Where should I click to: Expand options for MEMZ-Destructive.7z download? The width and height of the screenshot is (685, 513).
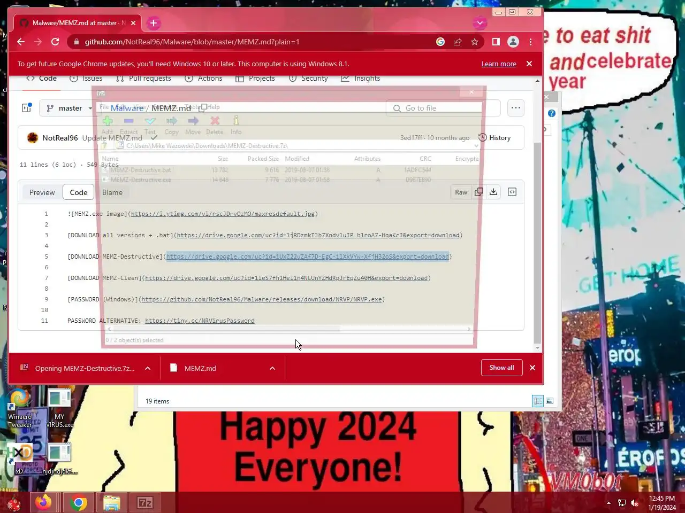point(148,368)
